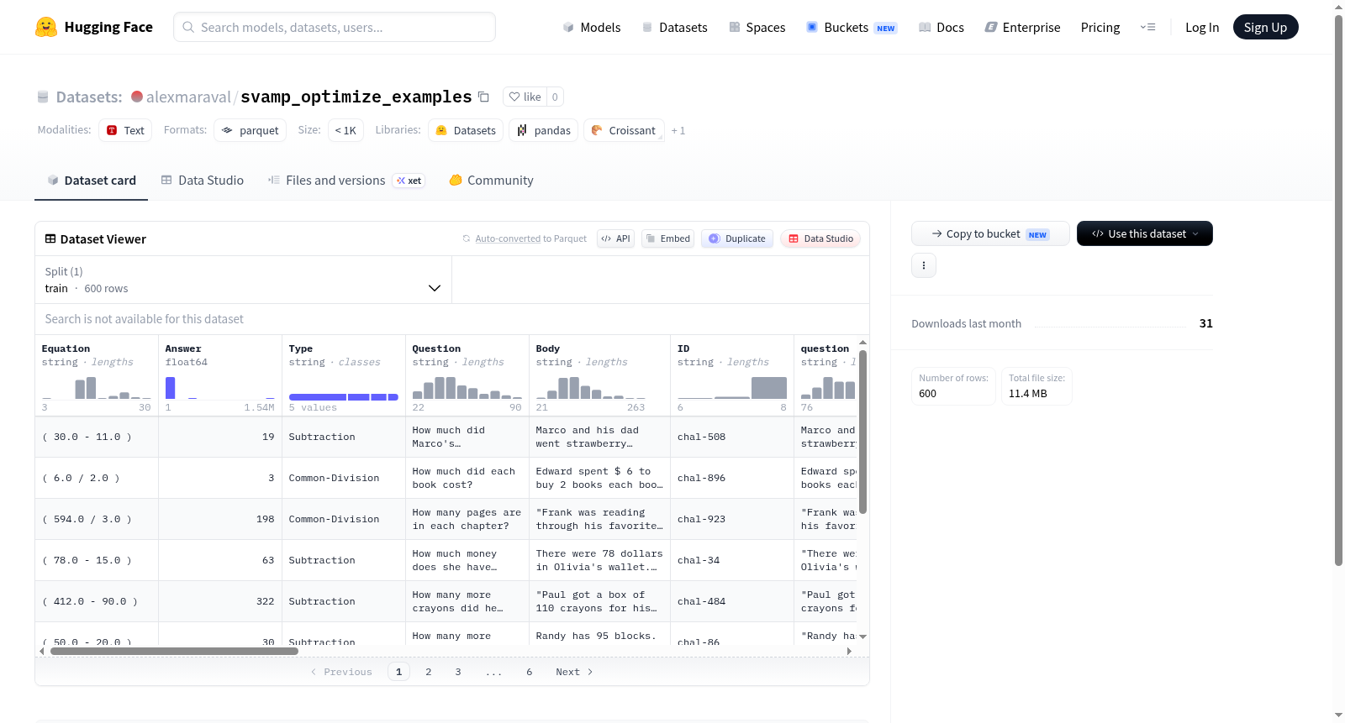
Task: Switch to the Dataset card tab
Action: click(92, 180)
